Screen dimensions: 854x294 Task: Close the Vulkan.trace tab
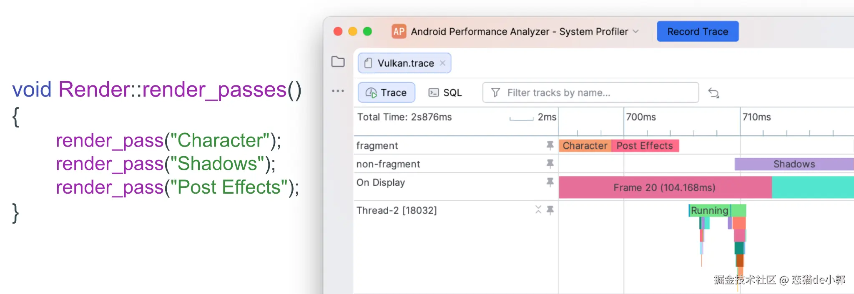(x=442, y=63)
